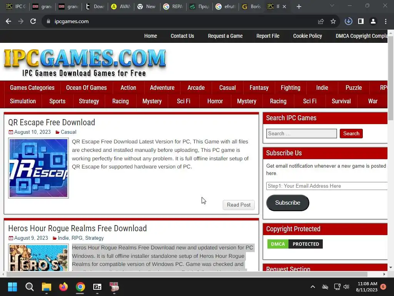Toggle the Chrome side panel icon

click(x=361, y=22)
